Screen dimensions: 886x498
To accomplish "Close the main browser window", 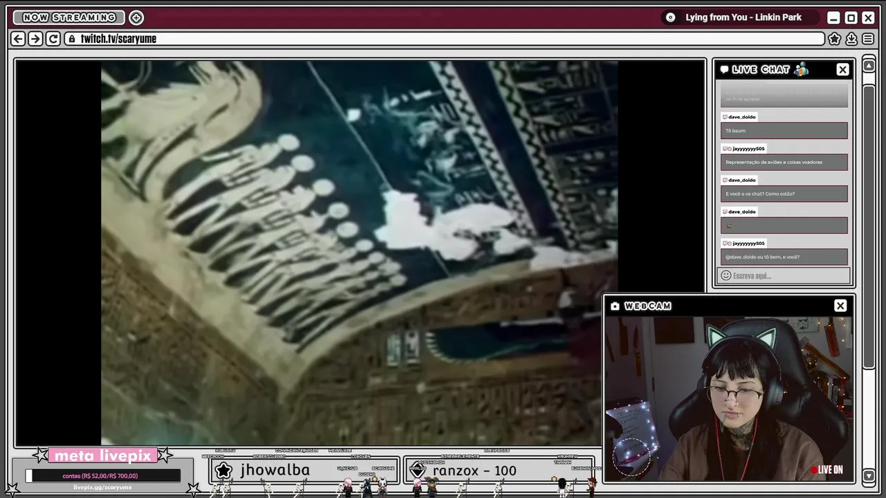I will click(x=868, y=17).
